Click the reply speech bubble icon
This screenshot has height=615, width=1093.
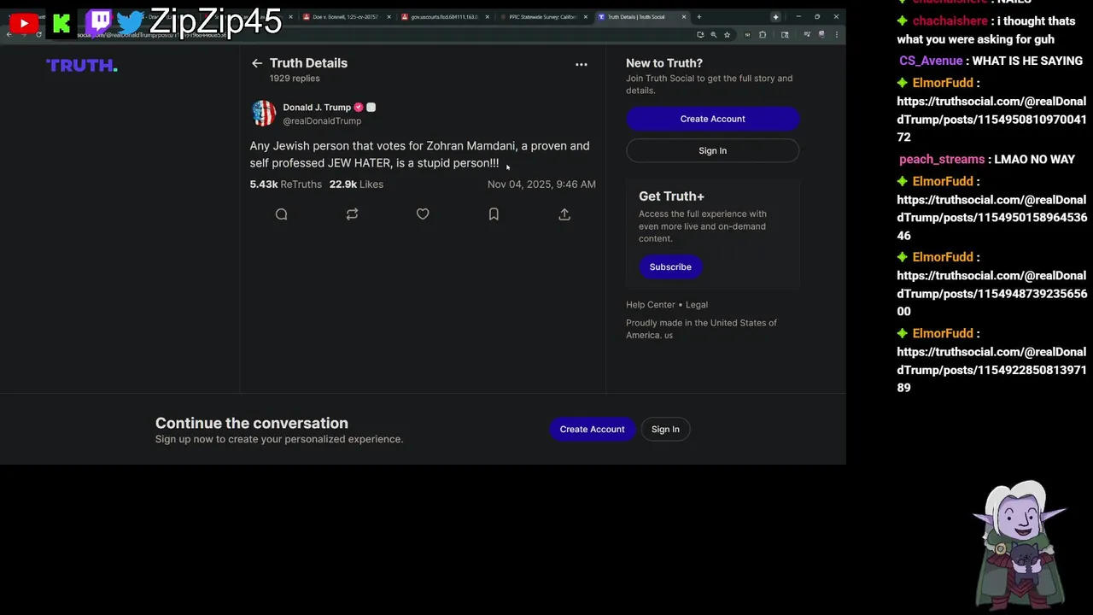(281, 214)
